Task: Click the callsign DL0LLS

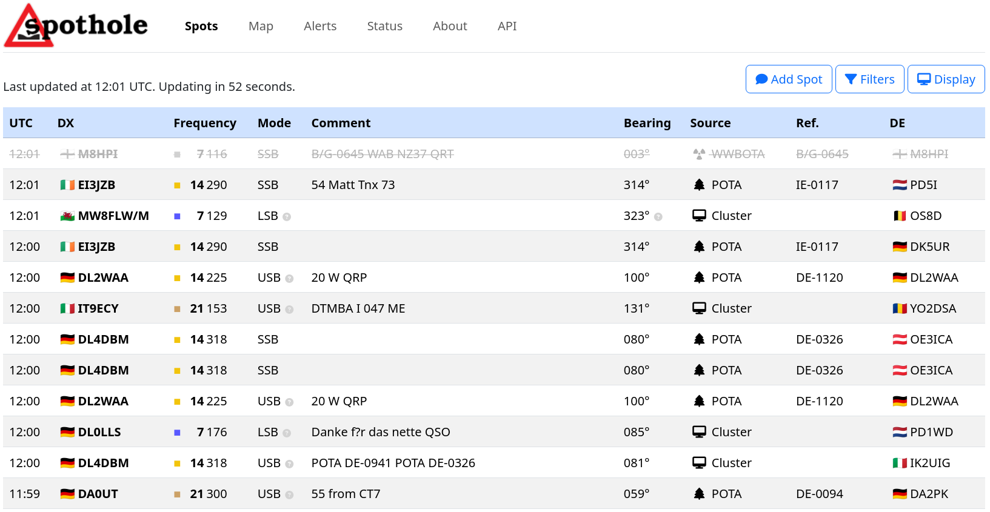Action: click(x=99, y=432)
